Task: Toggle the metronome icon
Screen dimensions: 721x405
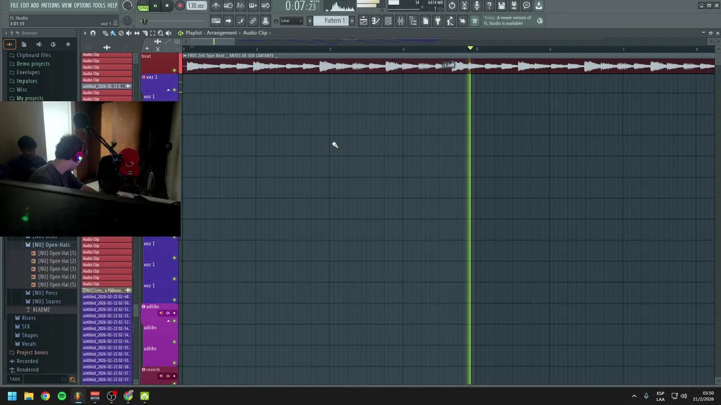Action: coord(216,6)
